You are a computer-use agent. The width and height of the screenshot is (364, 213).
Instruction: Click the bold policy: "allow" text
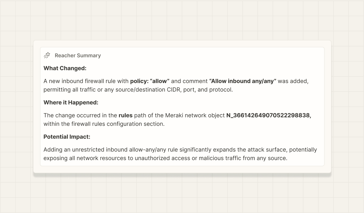(150, 81)
